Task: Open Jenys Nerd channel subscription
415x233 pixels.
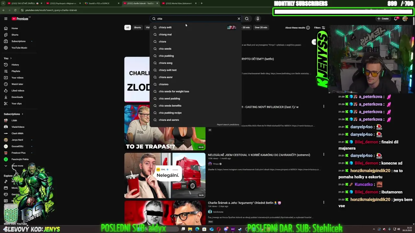Action: (x=18, y=140)
